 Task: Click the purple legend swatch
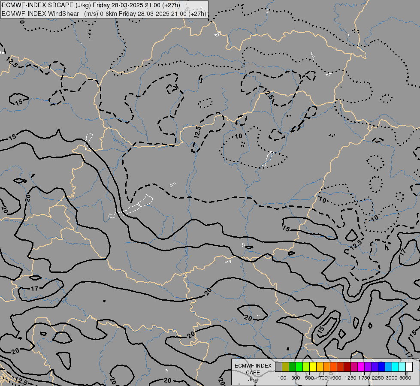(x=368, y=367)
